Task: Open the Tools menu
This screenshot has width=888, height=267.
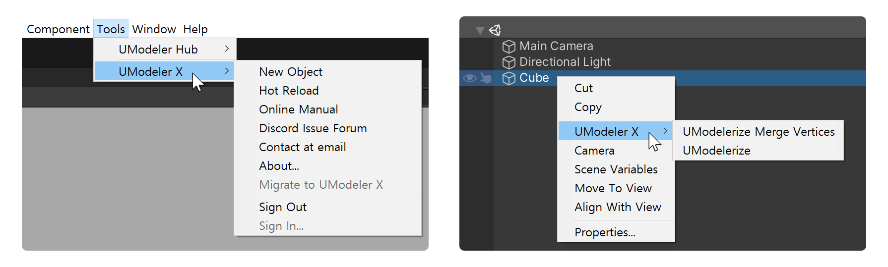Action: [111, 29]
